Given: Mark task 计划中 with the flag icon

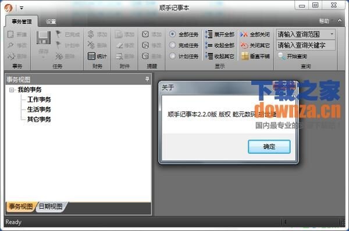Looking at the screenshot, I should click(x=58, y=45).
